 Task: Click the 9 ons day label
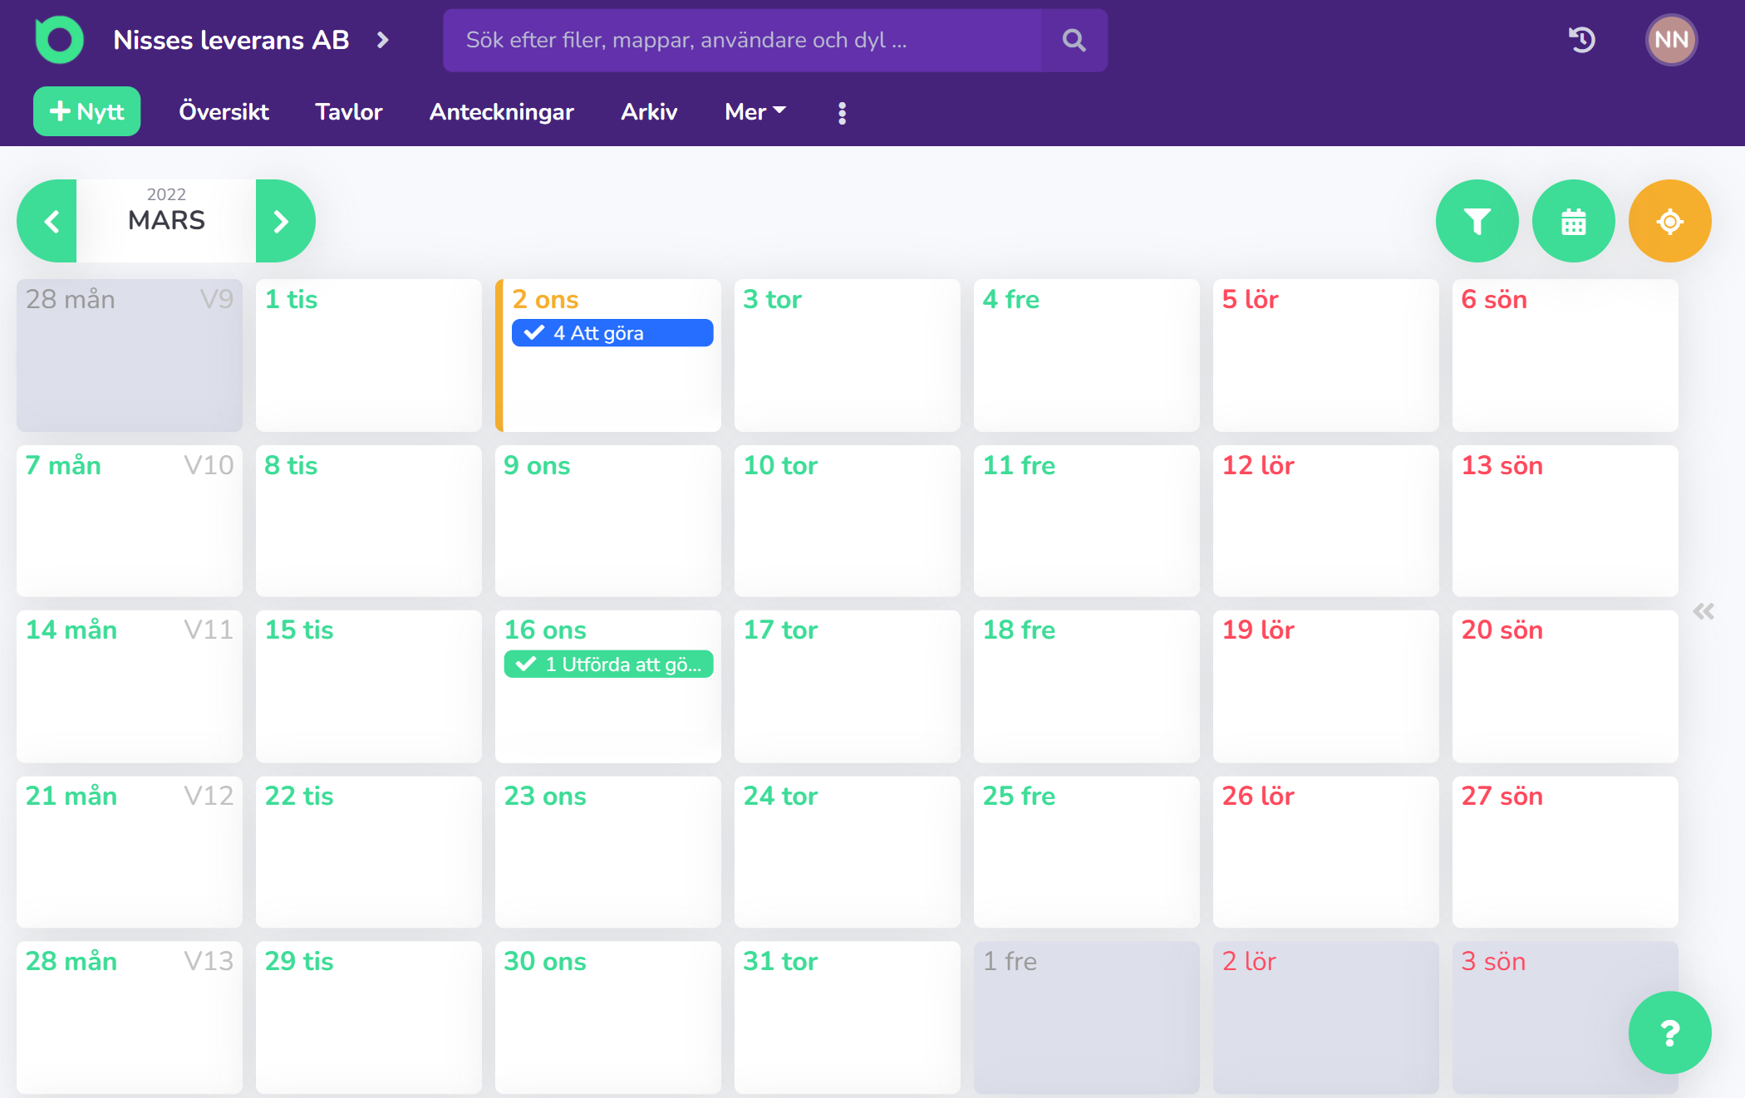(x=537, y=465)
